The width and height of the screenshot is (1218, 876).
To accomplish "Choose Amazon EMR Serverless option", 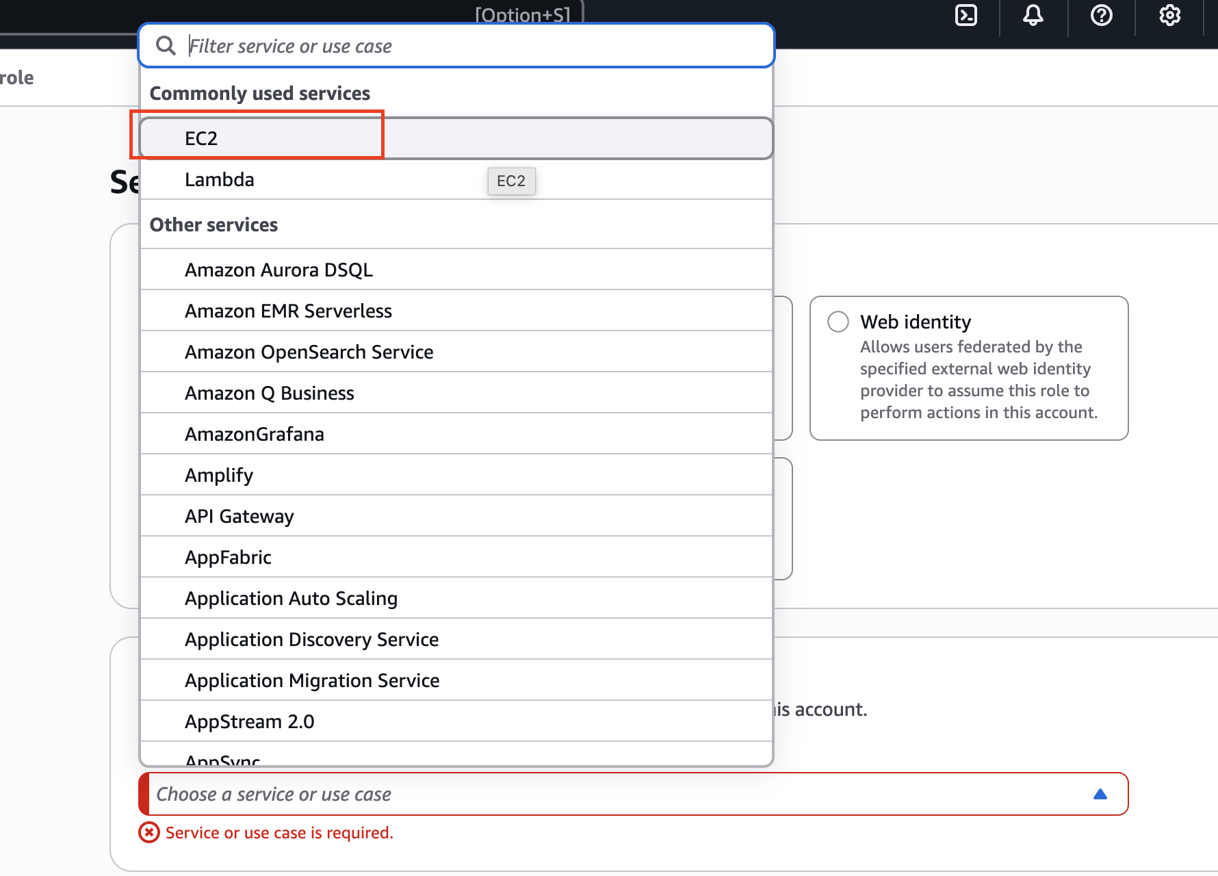I will click(x=456, y=311).
